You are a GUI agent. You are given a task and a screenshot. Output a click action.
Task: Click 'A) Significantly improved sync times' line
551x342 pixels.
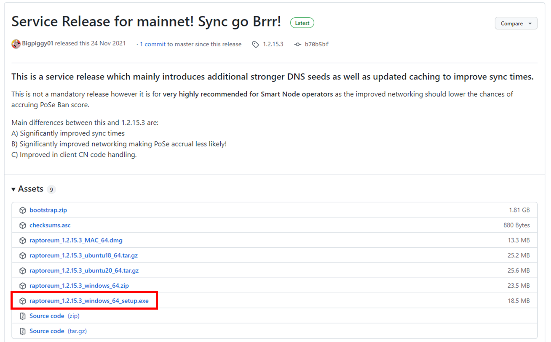(68, 133)
